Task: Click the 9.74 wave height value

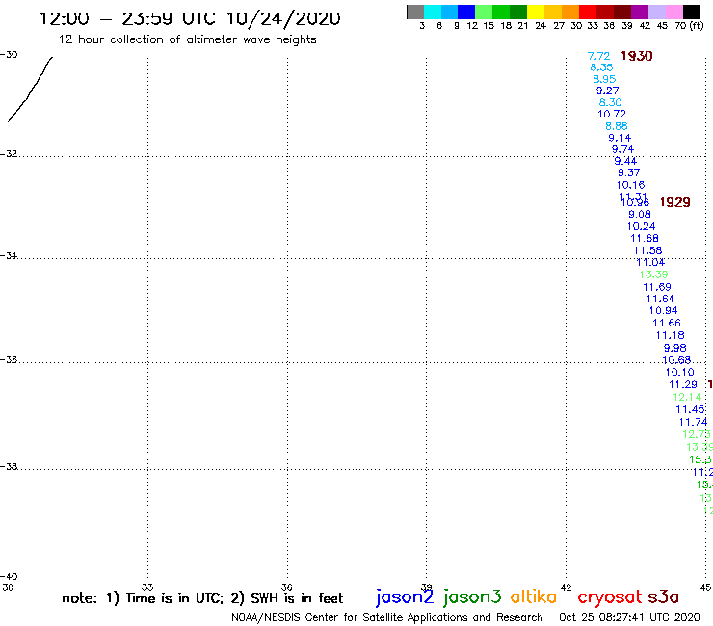Action: 623,149
